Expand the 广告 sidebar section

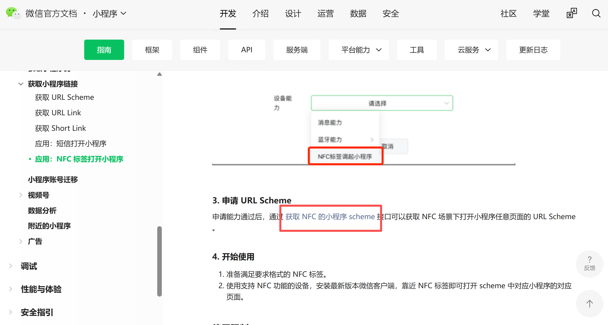click(x=21, y=241)
